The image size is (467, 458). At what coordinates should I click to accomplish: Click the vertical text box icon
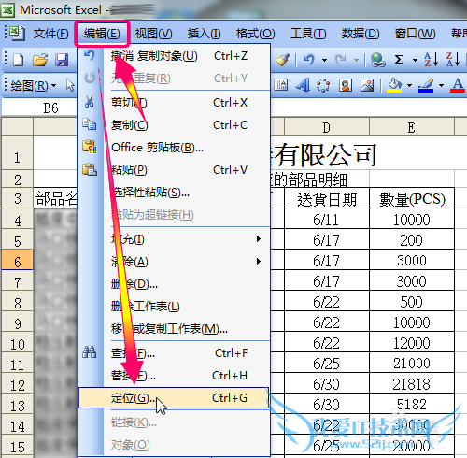280,85
